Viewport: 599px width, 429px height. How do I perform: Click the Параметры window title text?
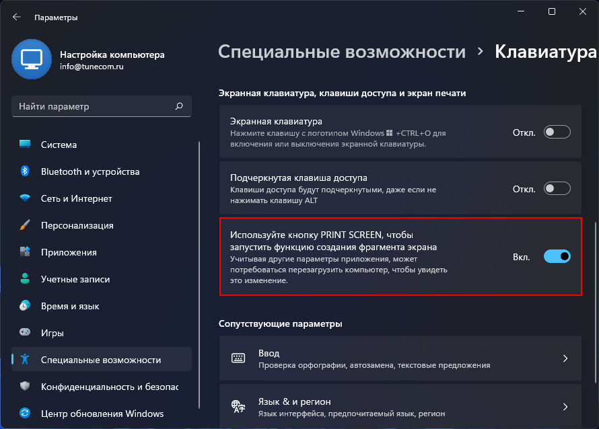click(56, 17)
